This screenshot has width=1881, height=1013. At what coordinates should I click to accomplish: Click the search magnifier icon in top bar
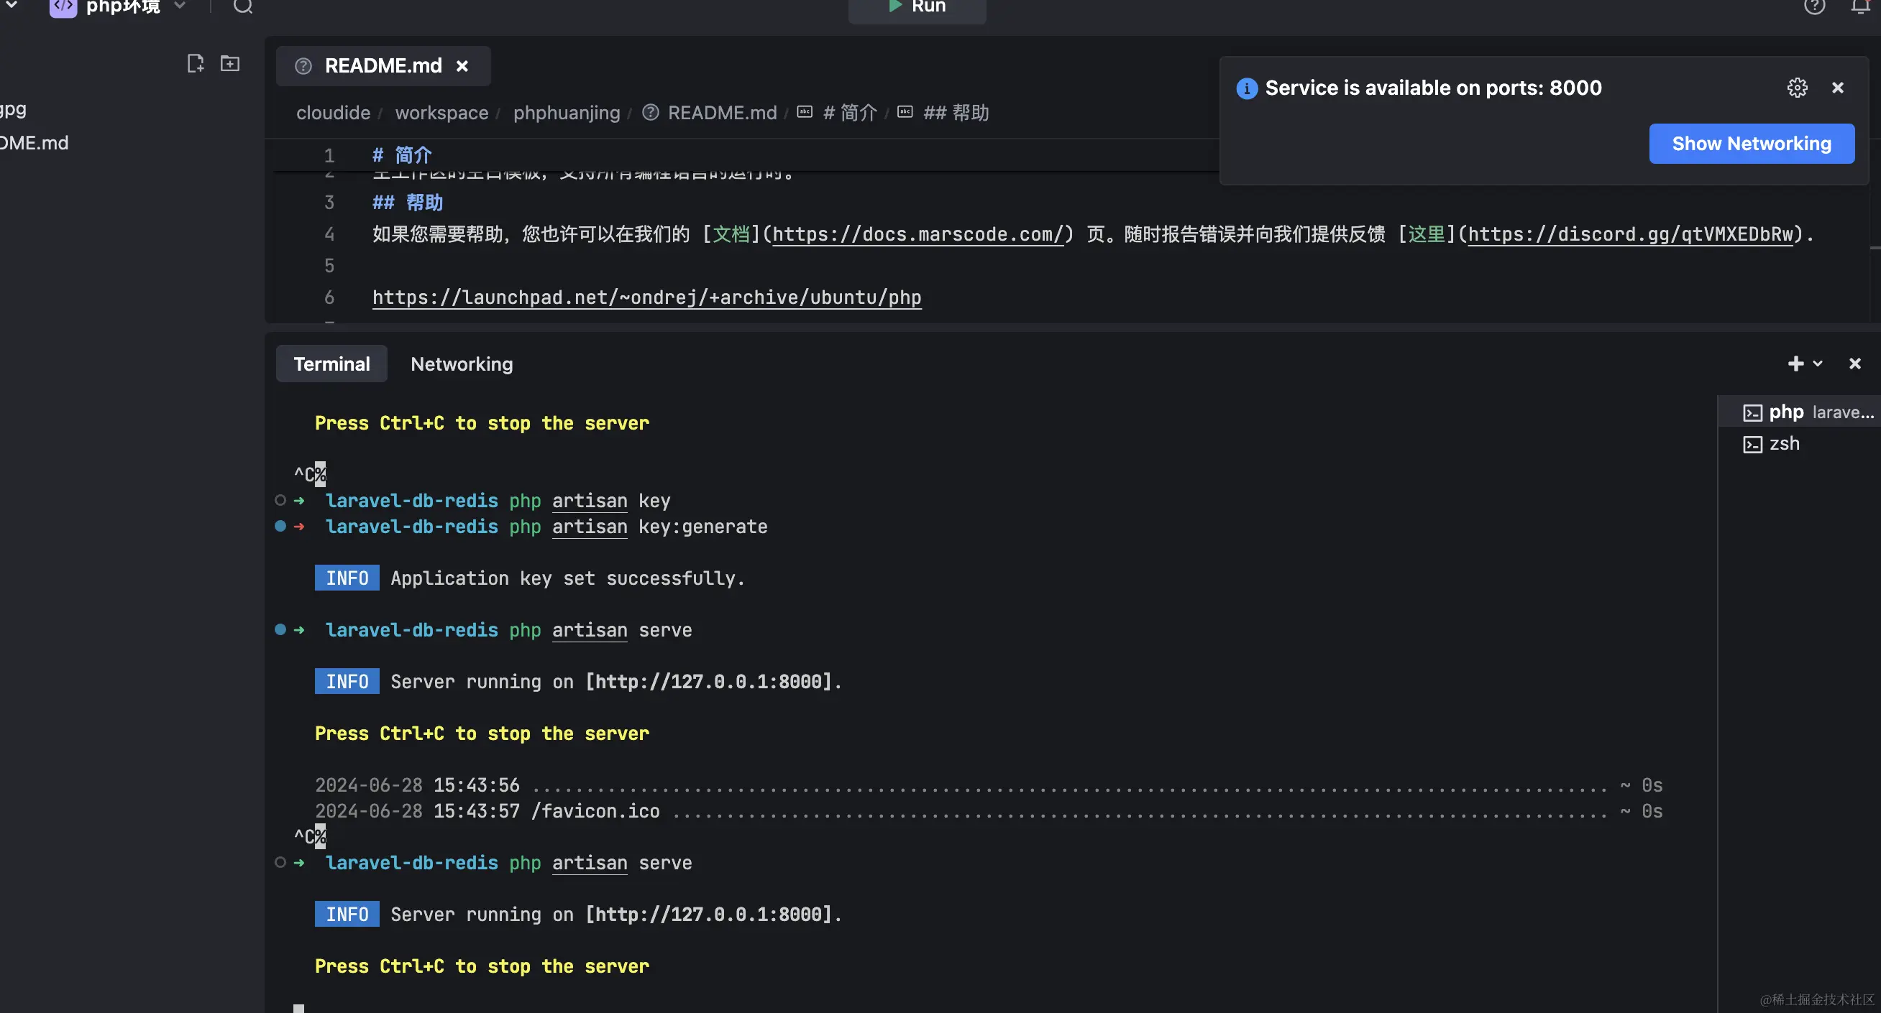tap(243, 7)
